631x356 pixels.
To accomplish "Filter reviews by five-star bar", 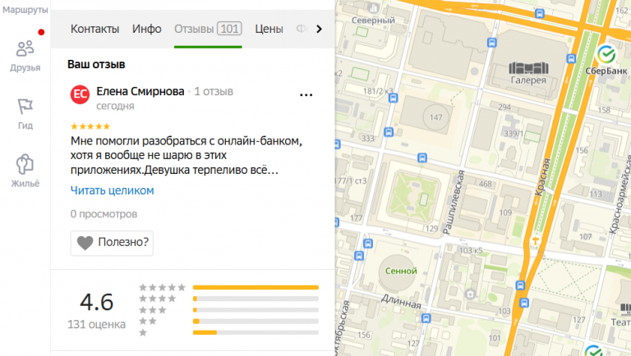I will click(256, 287).
